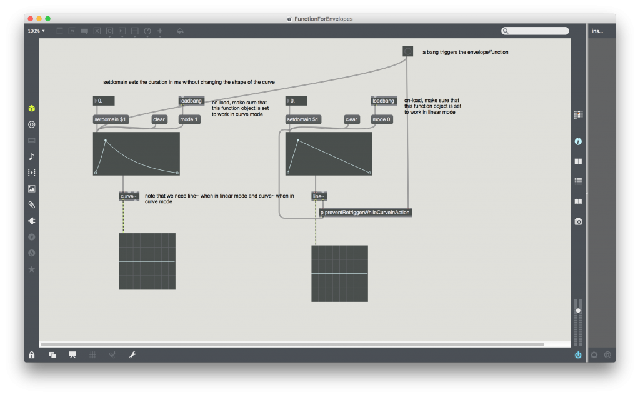Open the Images browser in left sidebar
The image size is (640, 397).
[32, 188]
